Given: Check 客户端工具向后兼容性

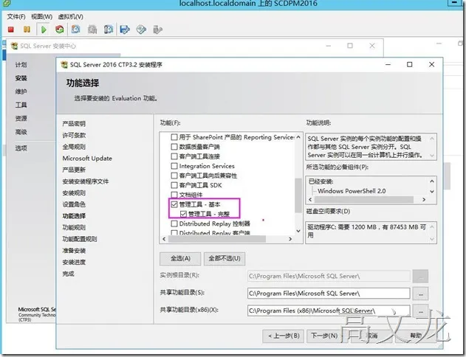Looking at the screenshot, I should tap(174, 176).
